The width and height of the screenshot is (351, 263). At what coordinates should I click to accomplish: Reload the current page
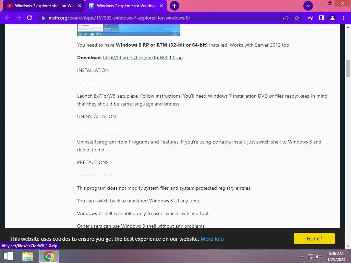[29, 18]
